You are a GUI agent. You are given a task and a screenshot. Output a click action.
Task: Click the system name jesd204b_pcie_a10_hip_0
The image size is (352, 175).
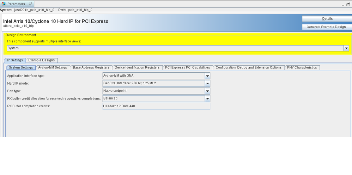(x=34, y=10)
